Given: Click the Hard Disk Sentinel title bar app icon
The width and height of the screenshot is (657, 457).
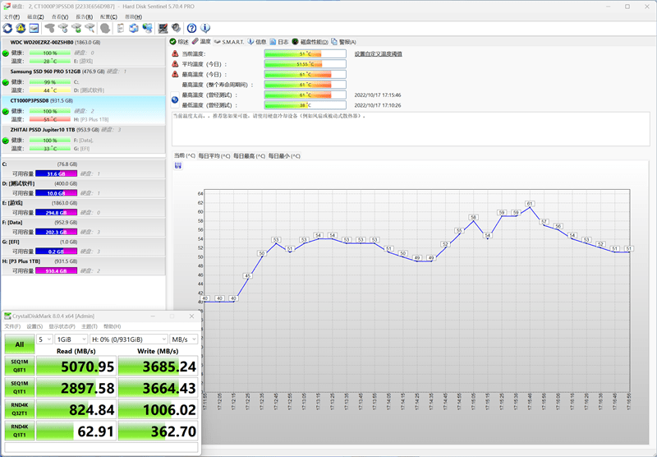Looking at the screenshot, I should [7, 7].
